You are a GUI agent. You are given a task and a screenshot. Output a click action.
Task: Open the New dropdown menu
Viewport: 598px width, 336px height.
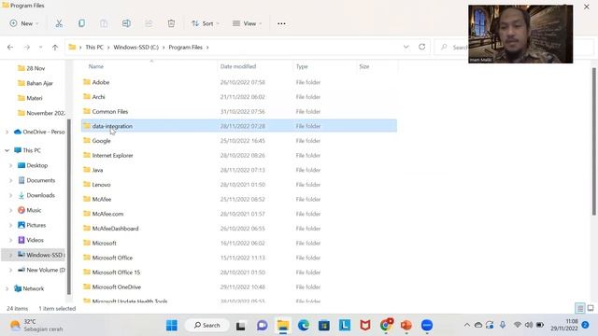24,23
